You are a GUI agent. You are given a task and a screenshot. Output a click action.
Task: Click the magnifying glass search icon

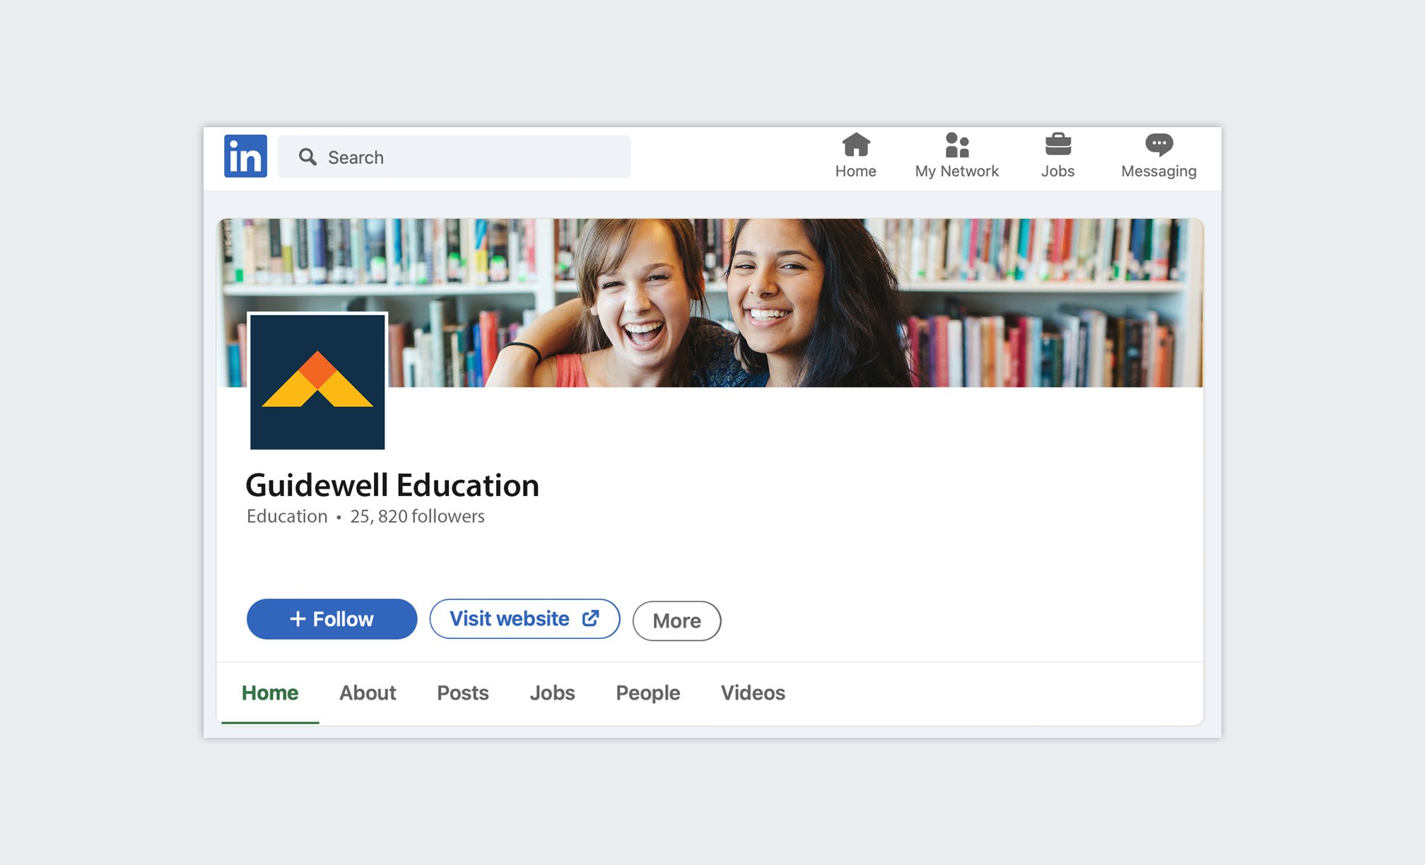coord(307,157)
